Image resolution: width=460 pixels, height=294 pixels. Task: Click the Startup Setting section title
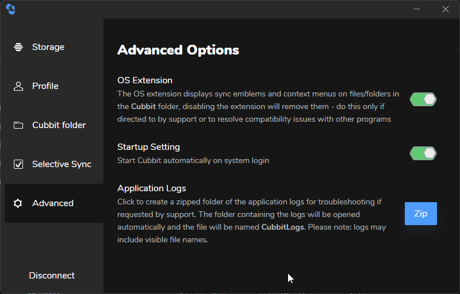(148, 147)
